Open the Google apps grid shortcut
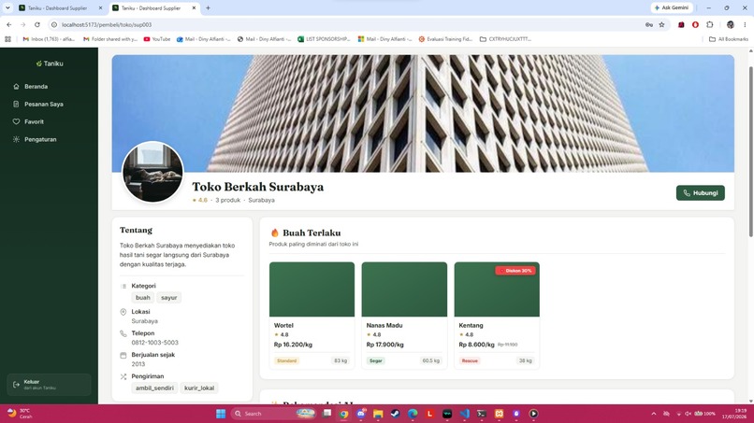 (7, 39)
